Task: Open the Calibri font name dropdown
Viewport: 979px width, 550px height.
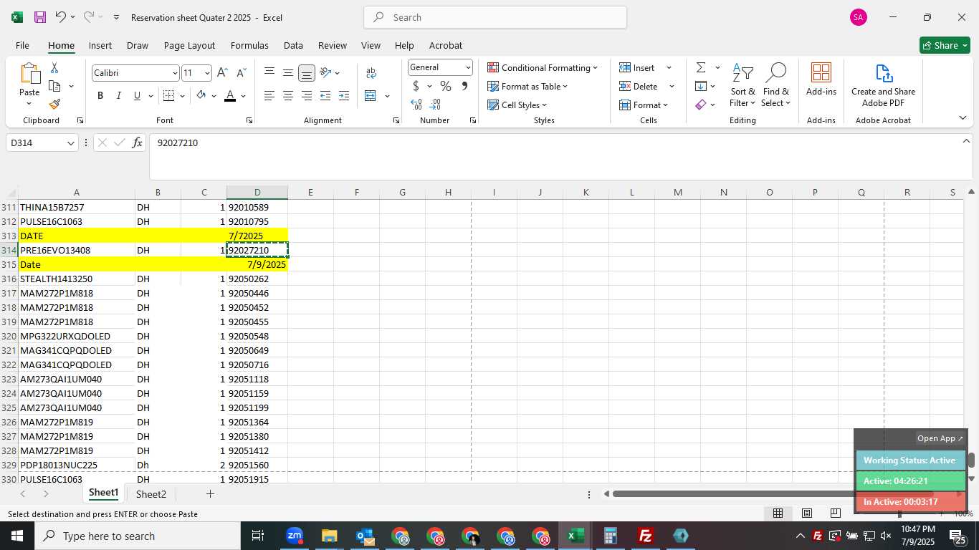Action: (x=174, y=73)
